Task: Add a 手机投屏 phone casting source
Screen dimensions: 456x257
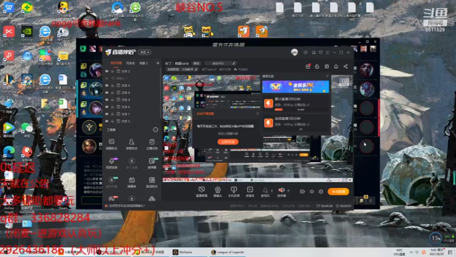Action: [234, 192]
